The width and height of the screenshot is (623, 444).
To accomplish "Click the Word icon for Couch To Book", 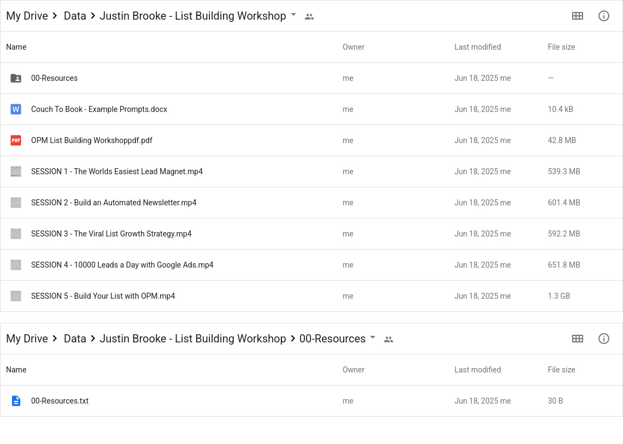I will pos(16,109).
